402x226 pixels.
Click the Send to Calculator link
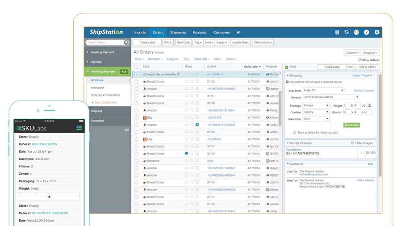pyautogui.click(x=364, y=91)
